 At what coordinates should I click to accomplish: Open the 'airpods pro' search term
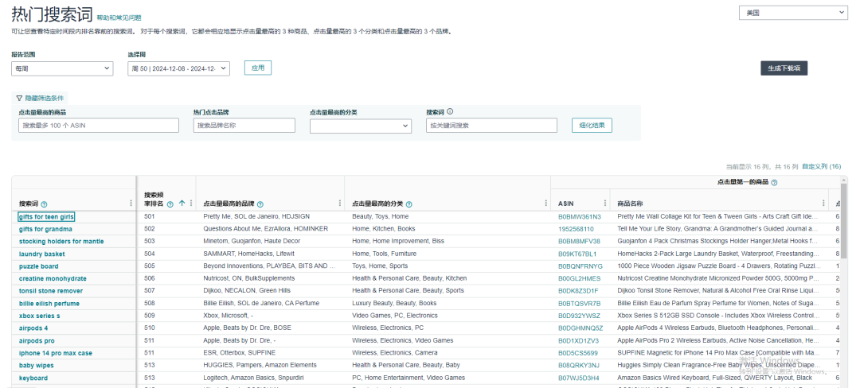pyautogui.click(x=37, y=341)
